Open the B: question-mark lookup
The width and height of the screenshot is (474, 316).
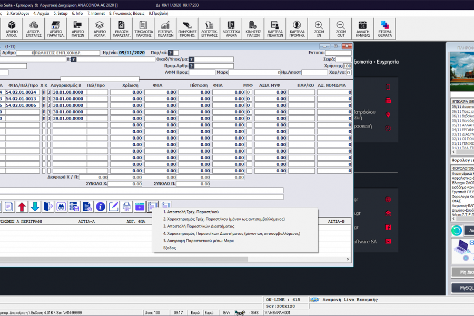(73, 60)
